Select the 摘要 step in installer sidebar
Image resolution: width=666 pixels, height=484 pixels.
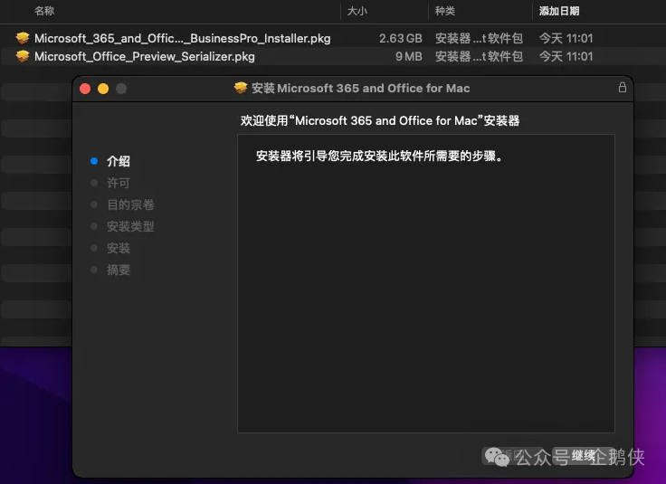point(118,270)
